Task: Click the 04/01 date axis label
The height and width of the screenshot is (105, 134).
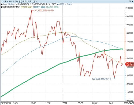Action: (112, 103)
